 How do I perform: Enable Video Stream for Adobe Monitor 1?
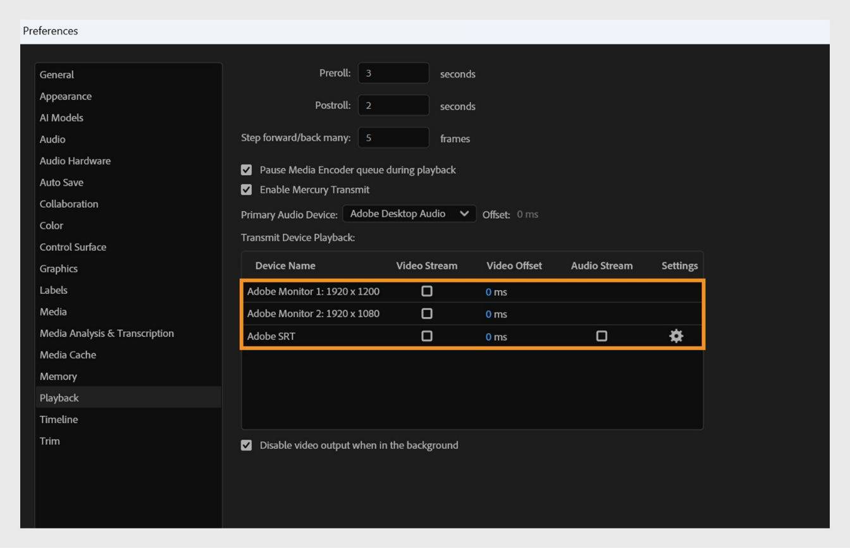427,291
